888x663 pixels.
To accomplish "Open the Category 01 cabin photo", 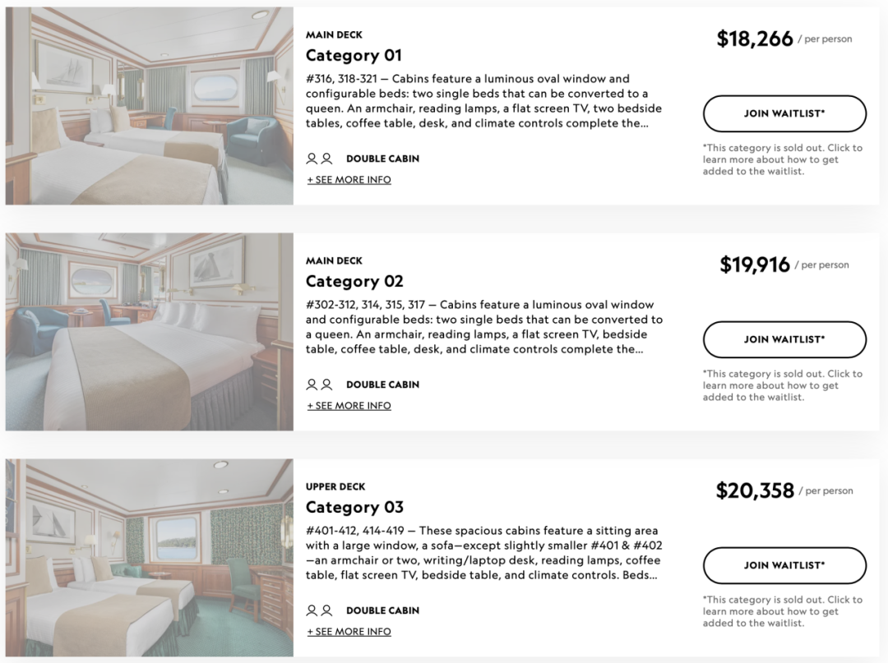I will tap(150, 106).
